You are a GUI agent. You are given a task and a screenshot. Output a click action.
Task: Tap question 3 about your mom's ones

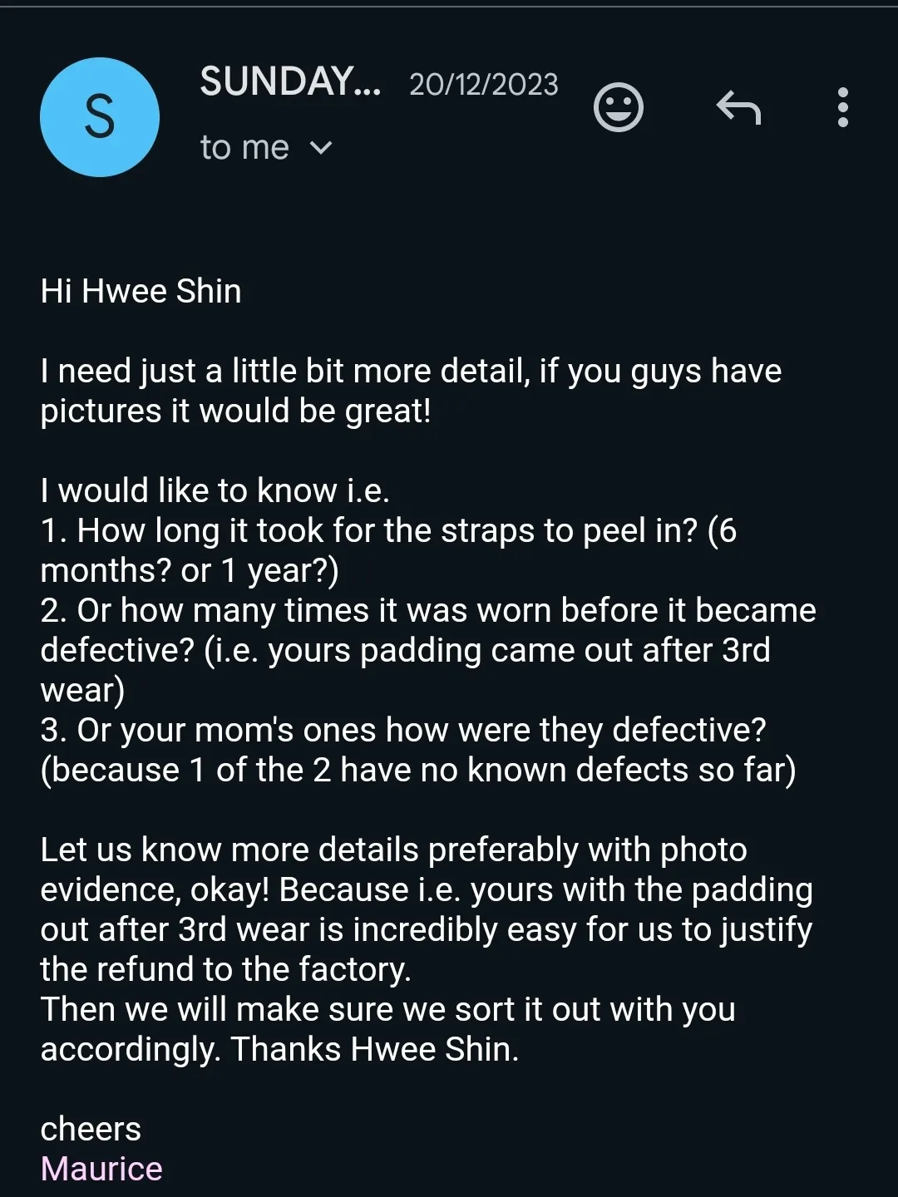click(x=403, y=731)
